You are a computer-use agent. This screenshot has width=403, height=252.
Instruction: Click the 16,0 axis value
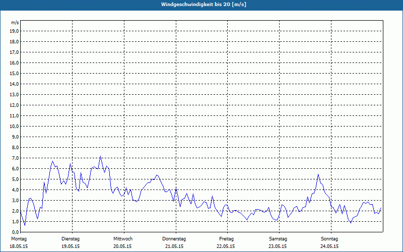coord(14,62)
